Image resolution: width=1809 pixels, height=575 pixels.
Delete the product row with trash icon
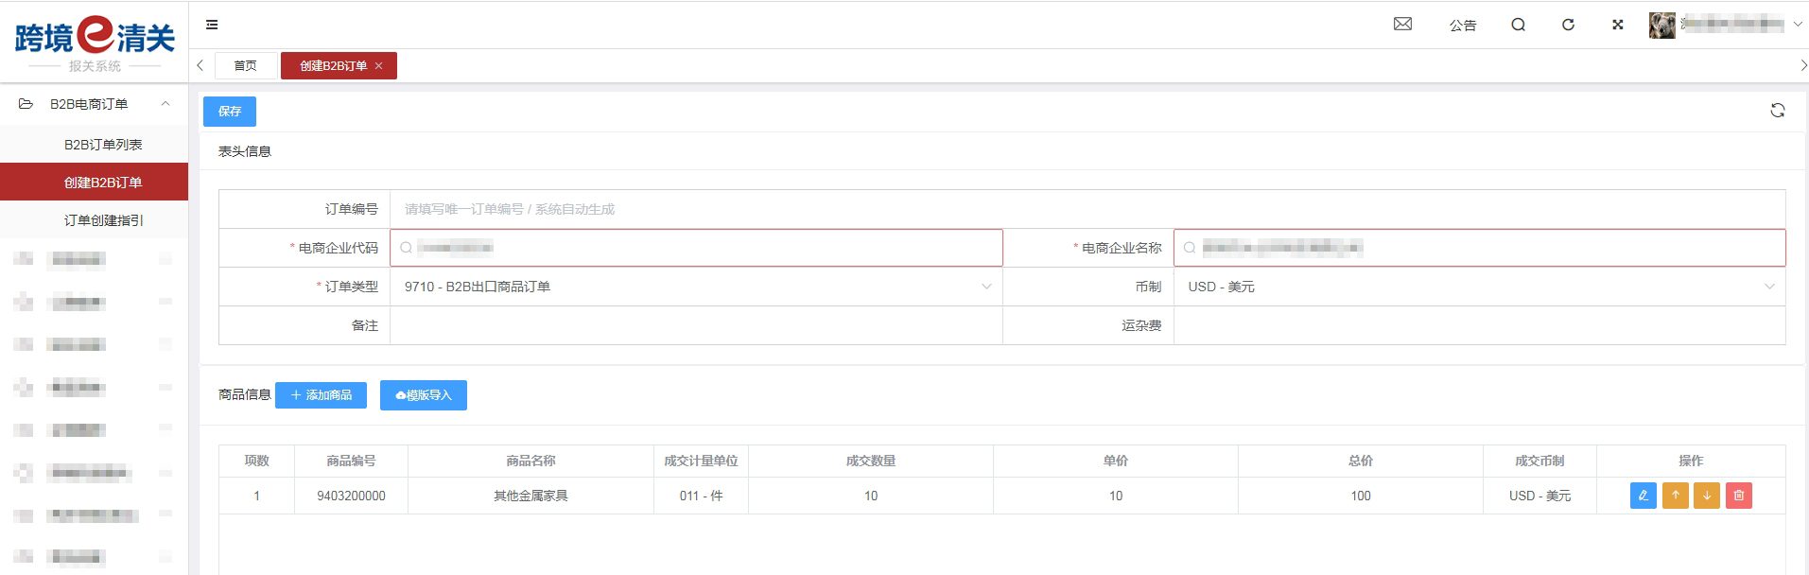click(1738, 496)
